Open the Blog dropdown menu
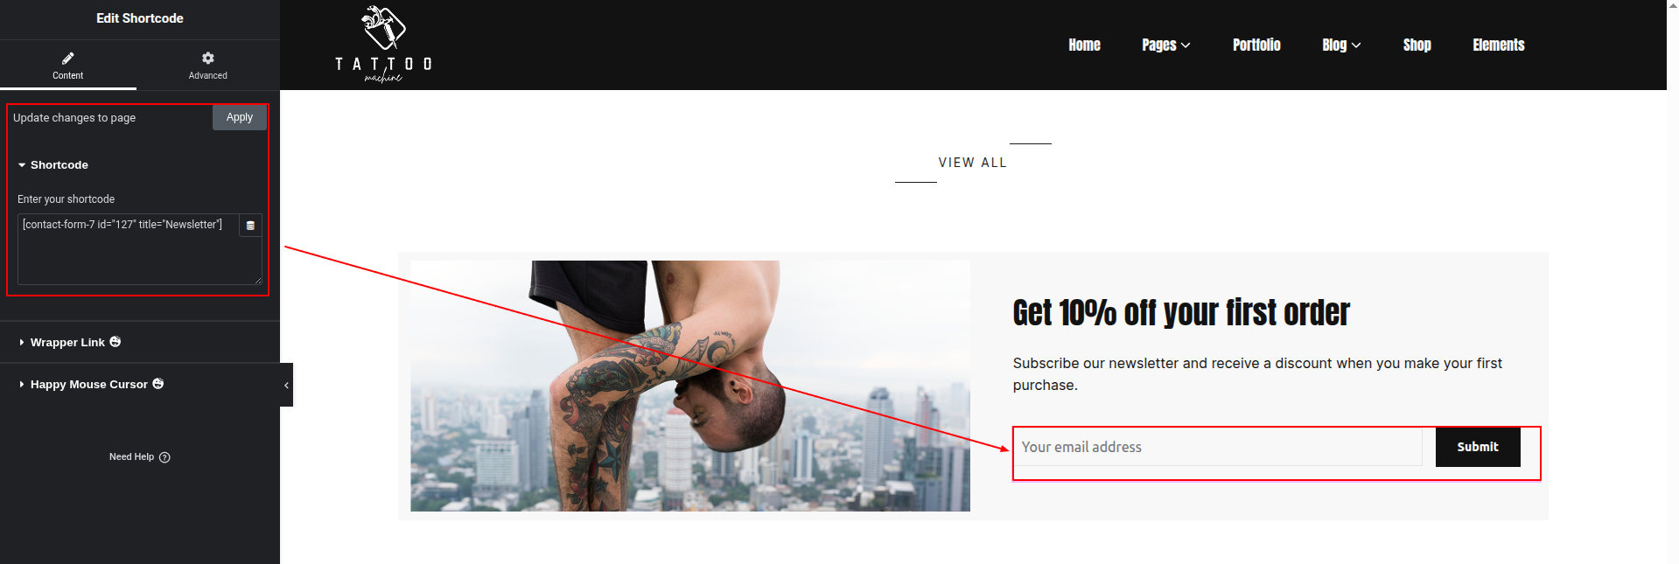The width and height of the screenshot is (1679, 564). pyautogui.click(x=1341, y=45)
